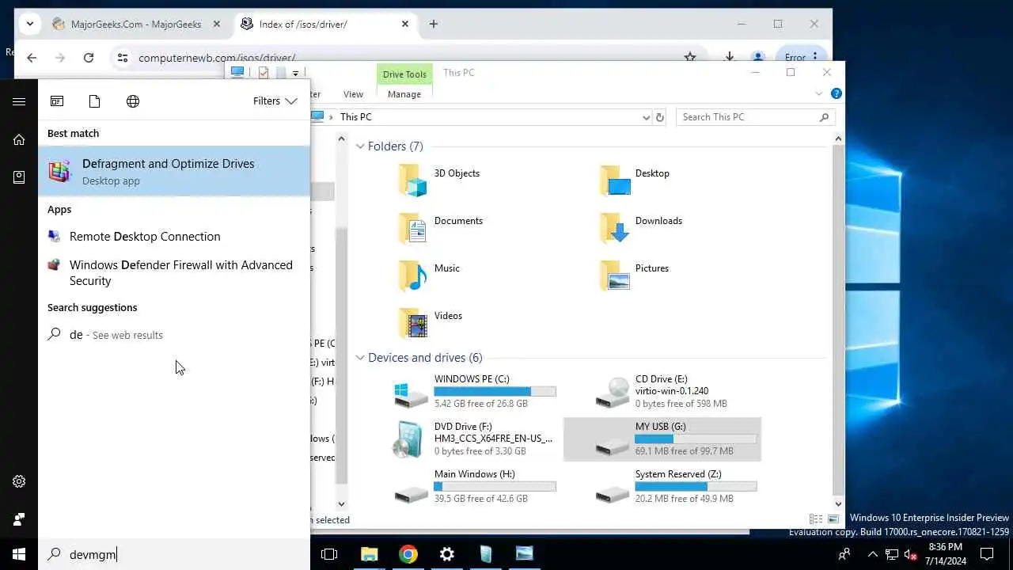This screenshot has width=1013, height=570.
Task: Open Chrome profile avatar icon
Action: (x=757, y=57)
